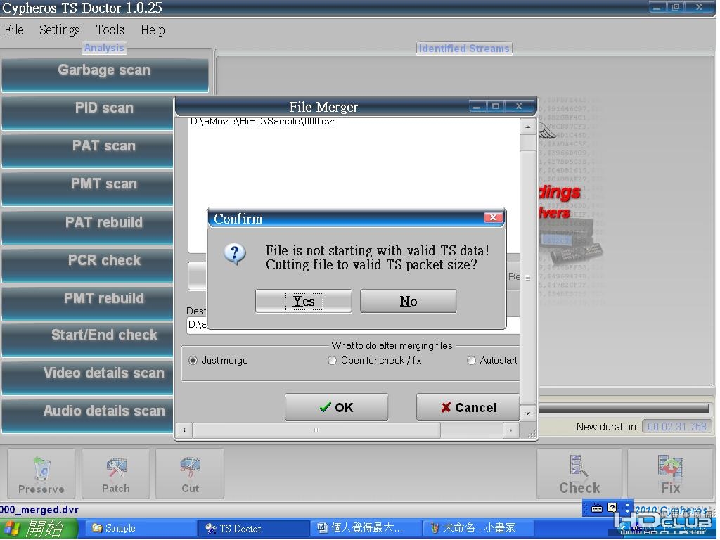The width and height of the screenshot is (720, 540).
Task: Select the Cut scissors tool icon
Action: tap(190, 468)
